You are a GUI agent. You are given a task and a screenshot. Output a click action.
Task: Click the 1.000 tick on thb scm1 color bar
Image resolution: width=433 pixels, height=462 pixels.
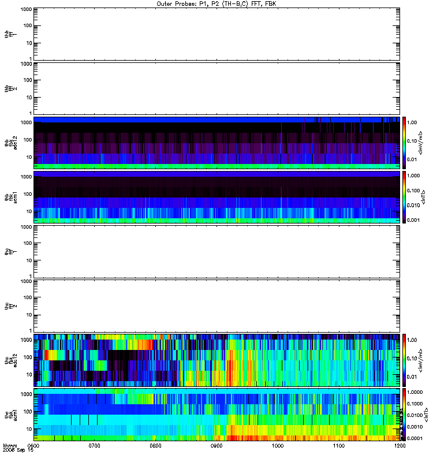413,176
